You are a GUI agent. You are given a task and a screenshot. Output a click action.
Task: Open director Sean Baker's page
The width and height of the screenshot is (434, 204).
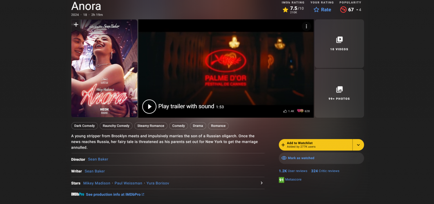98,159
